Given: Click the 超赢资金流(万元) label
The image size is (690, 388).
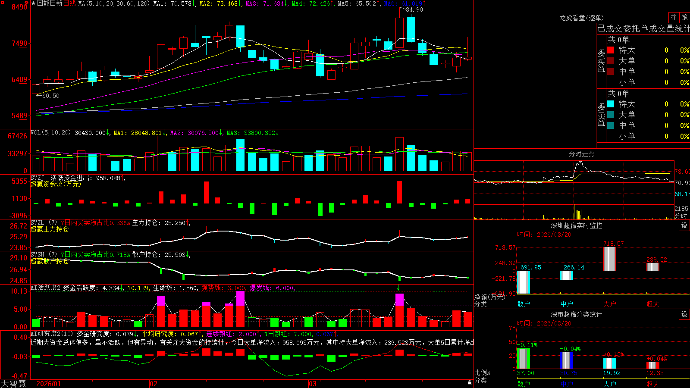Looking at the screenshot, I should click(56, 184).
